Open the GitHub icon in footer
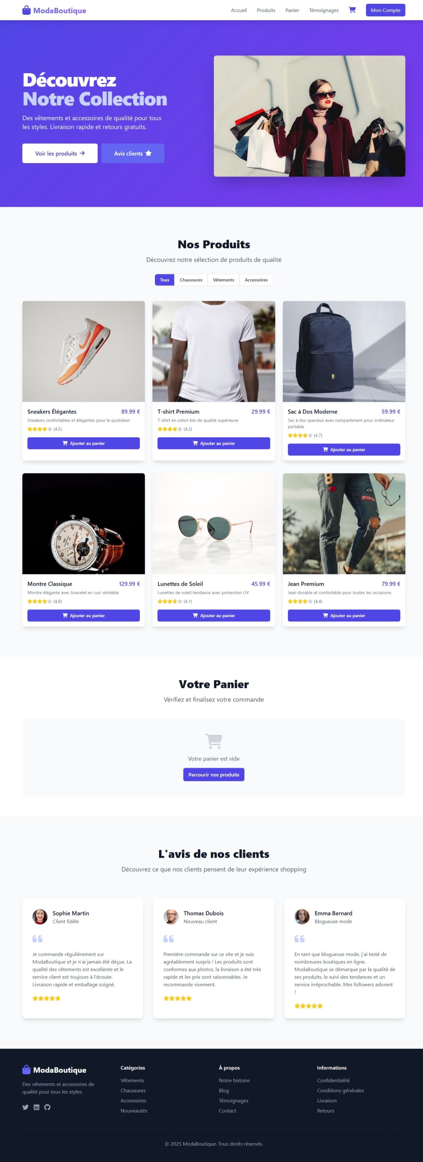This screenshot has width=423, height=1162. point(47,1107)
